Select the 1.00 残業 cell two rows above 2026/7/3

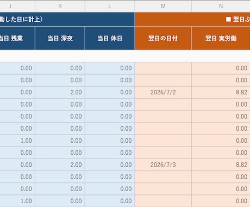click(x=17, y=141)
